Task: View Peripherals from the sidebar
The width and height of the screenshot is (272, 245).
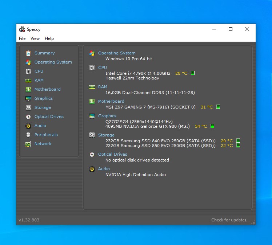Action: pos(46,135)
